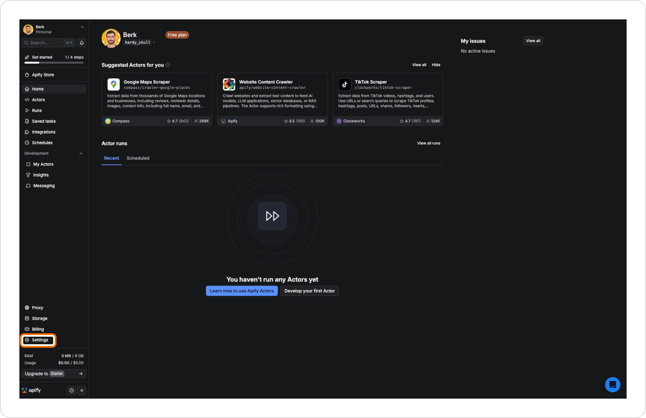Click the fast-forward icon in empty runs
This screenshot has width=646, height=418.
coord(272,216)
